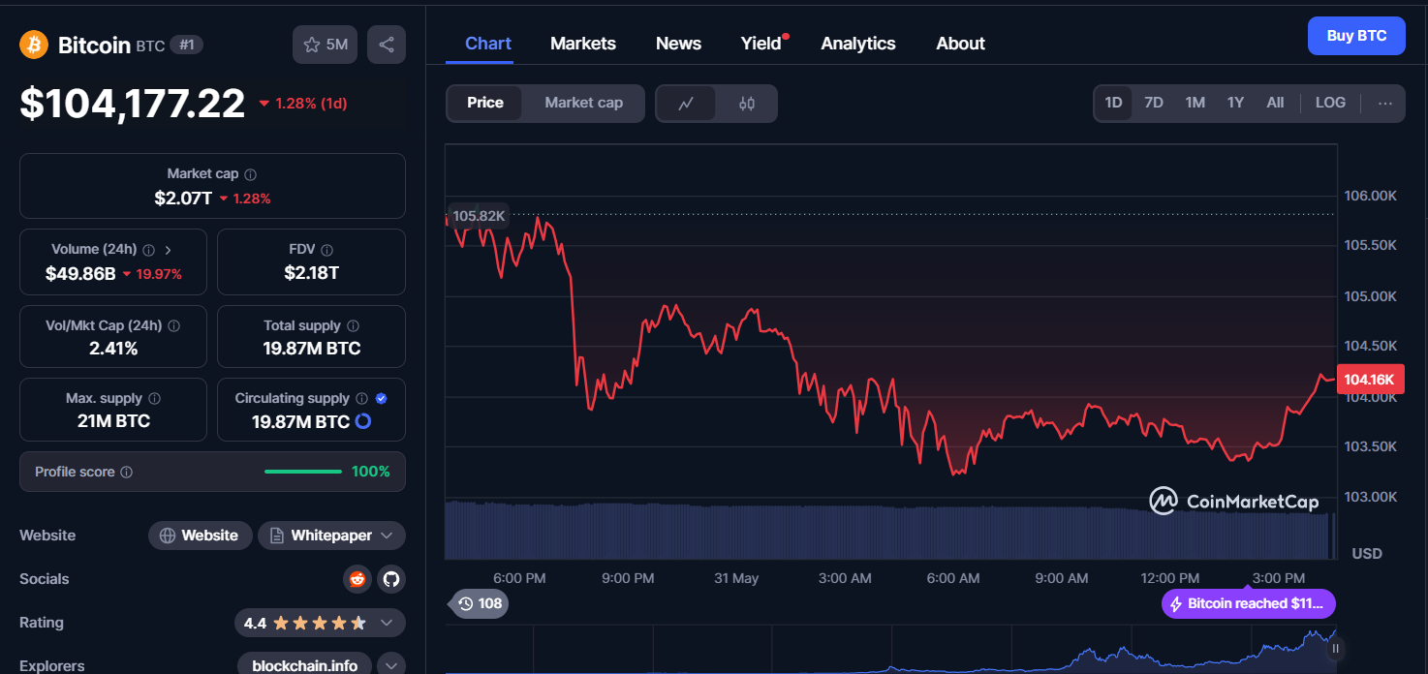Open the GitHub social icon
The width and height of the screenshot is (1428, 674).
[x=391, y=579]
